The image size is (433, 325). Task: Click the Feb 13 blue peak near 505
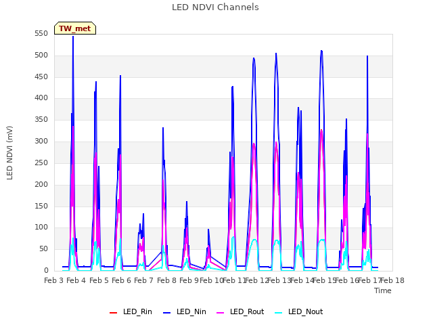tap(276, 53)
